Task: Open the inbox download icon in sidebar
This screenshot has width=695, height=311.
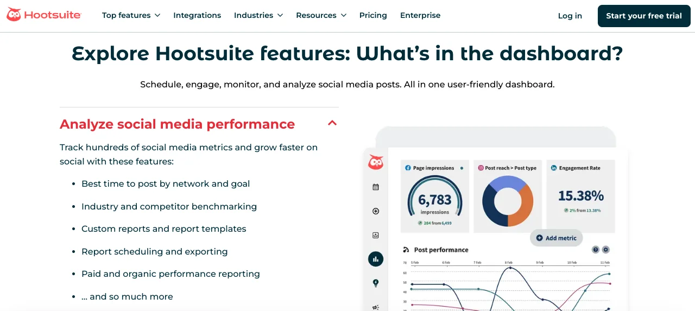Action: [x=376, y=235]
